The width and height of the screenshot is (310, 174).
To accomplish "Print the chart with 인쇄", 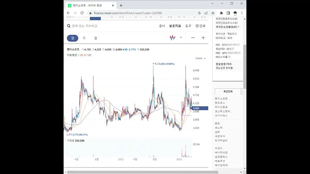I will [x=201, y=26].
